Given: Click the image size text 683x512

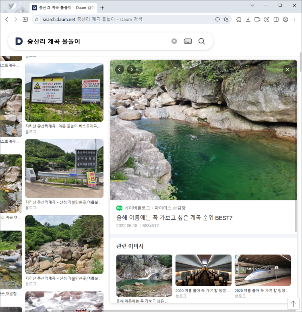Looking at the screenshot, I should coord(151,226).
